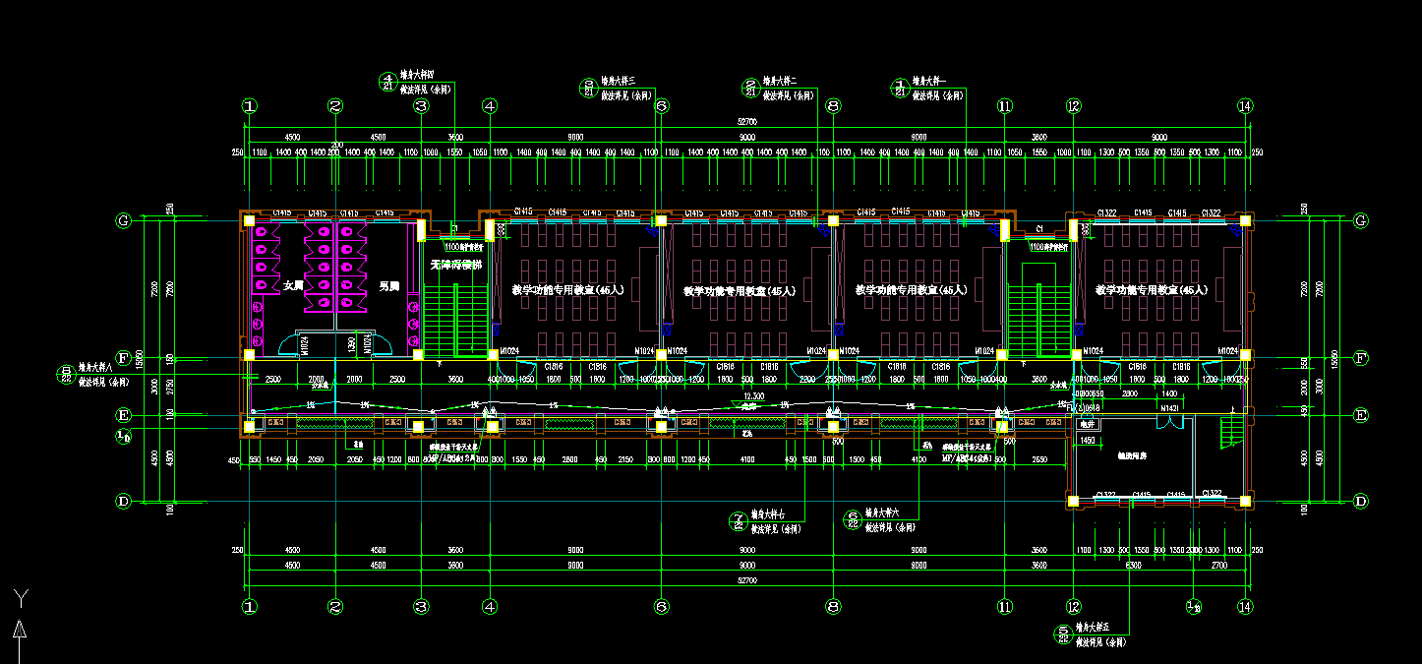This screenshot has height=664, width=1422.
Task: Click the bottom 52700 overall dimension text
Action: pyautogui.click(x=747, y=581)
